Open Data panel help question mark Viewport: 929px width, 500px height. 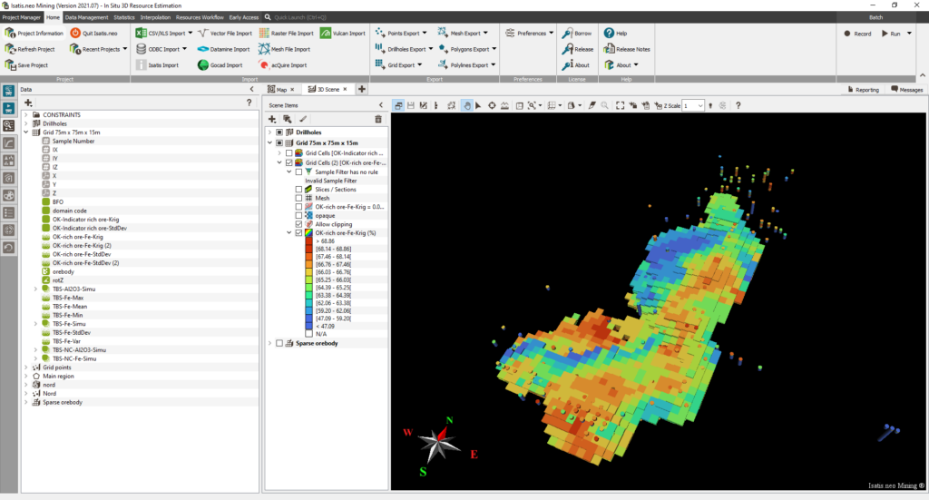[249, 103]
